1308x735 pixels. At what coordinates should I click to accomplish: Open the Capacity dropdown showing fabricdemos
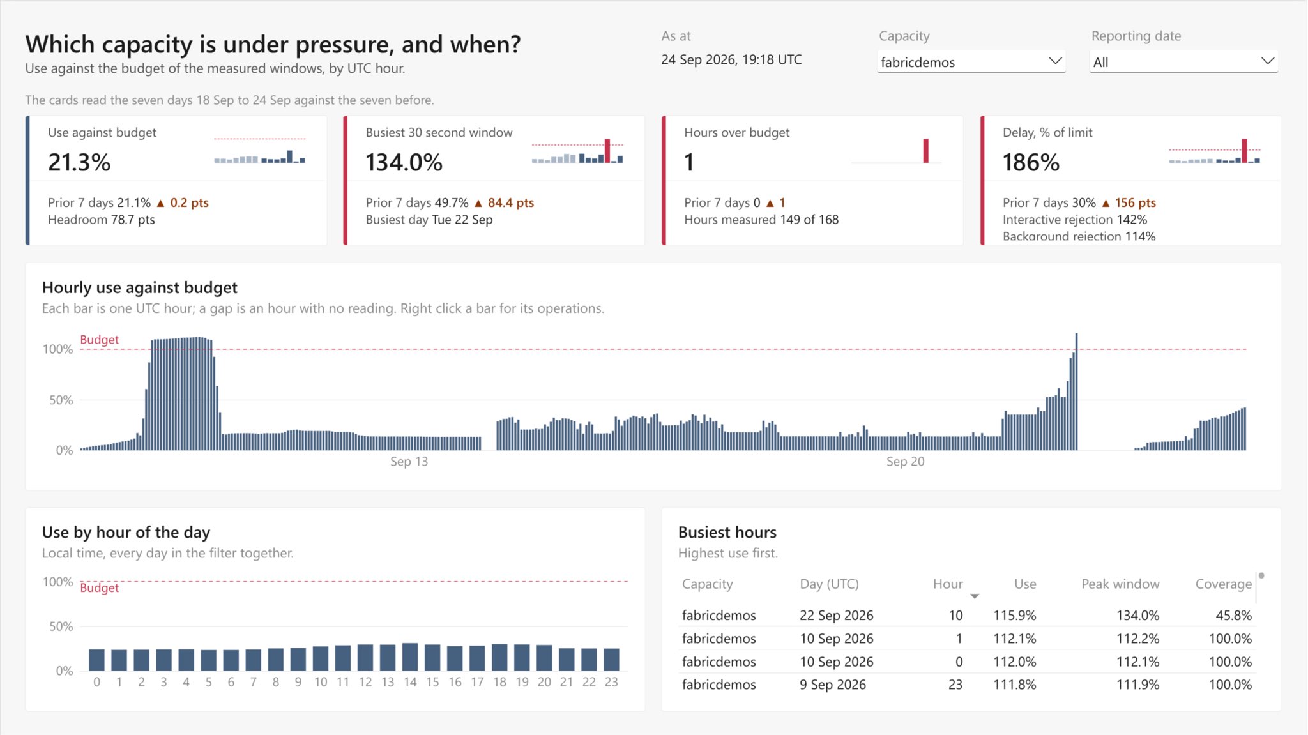pyautogui.click(x=971, y=62)
